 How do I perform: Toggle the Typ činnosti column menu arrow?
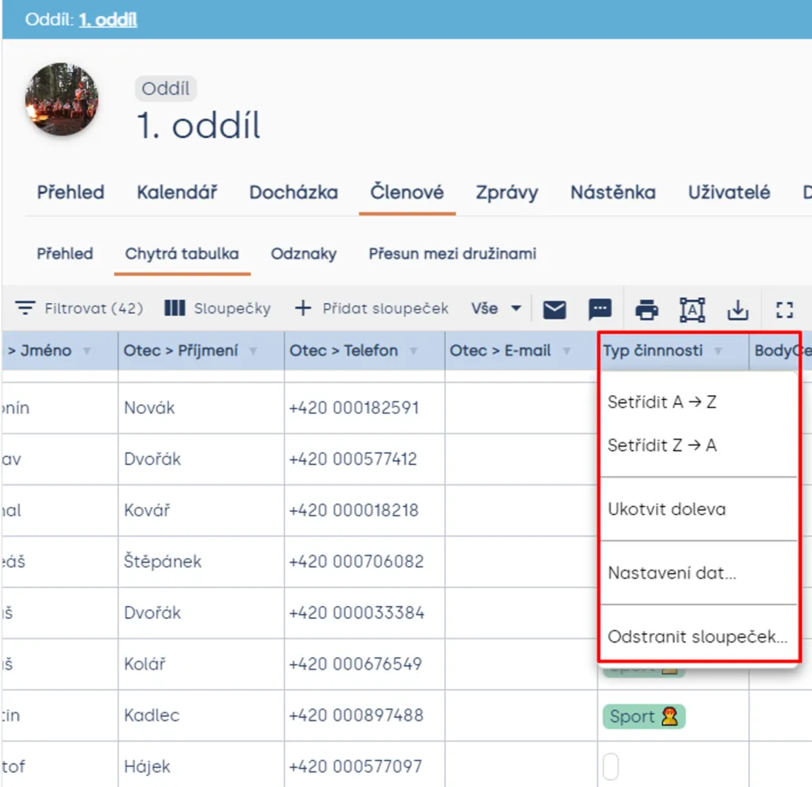[718, 351]
